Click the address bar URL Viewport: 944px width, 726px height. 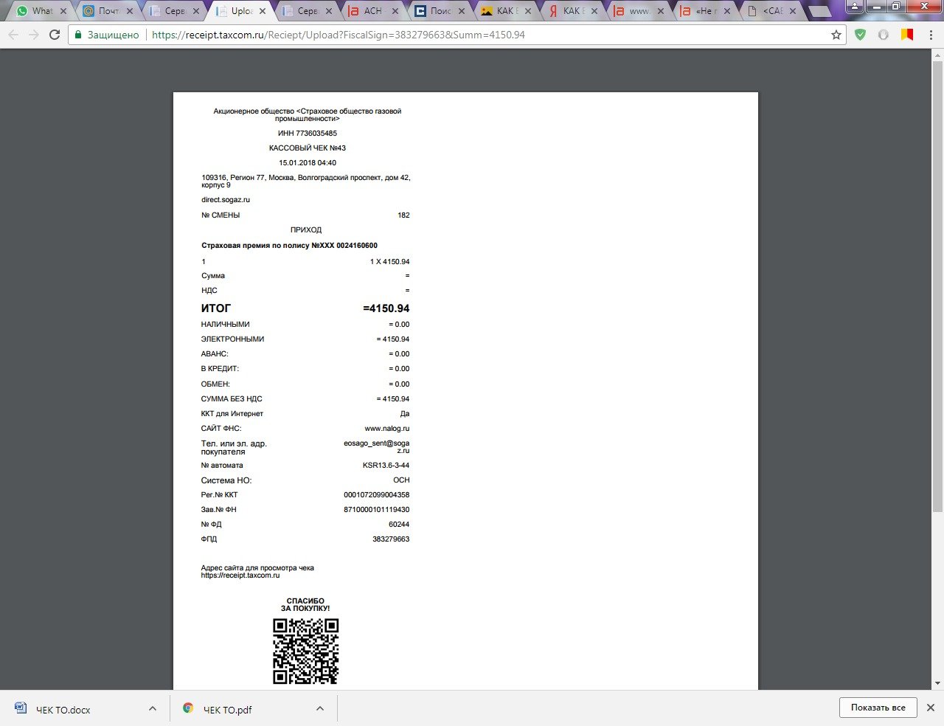click(x=339, y=35)
